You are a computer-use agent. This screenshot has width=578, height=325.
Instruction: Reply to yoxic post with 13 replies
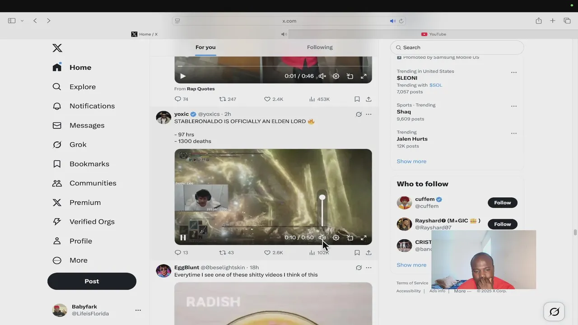(x=182, y=252)
